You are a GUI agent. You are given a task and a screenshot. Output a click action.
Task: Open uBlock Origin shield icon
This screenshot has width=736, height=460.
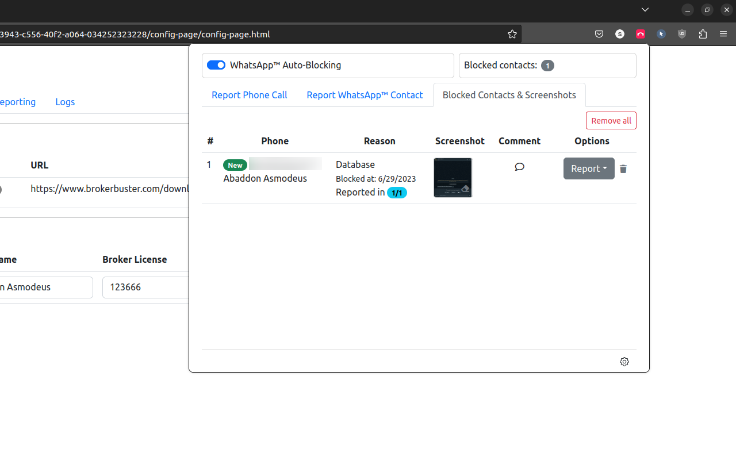tap(682, 34)
